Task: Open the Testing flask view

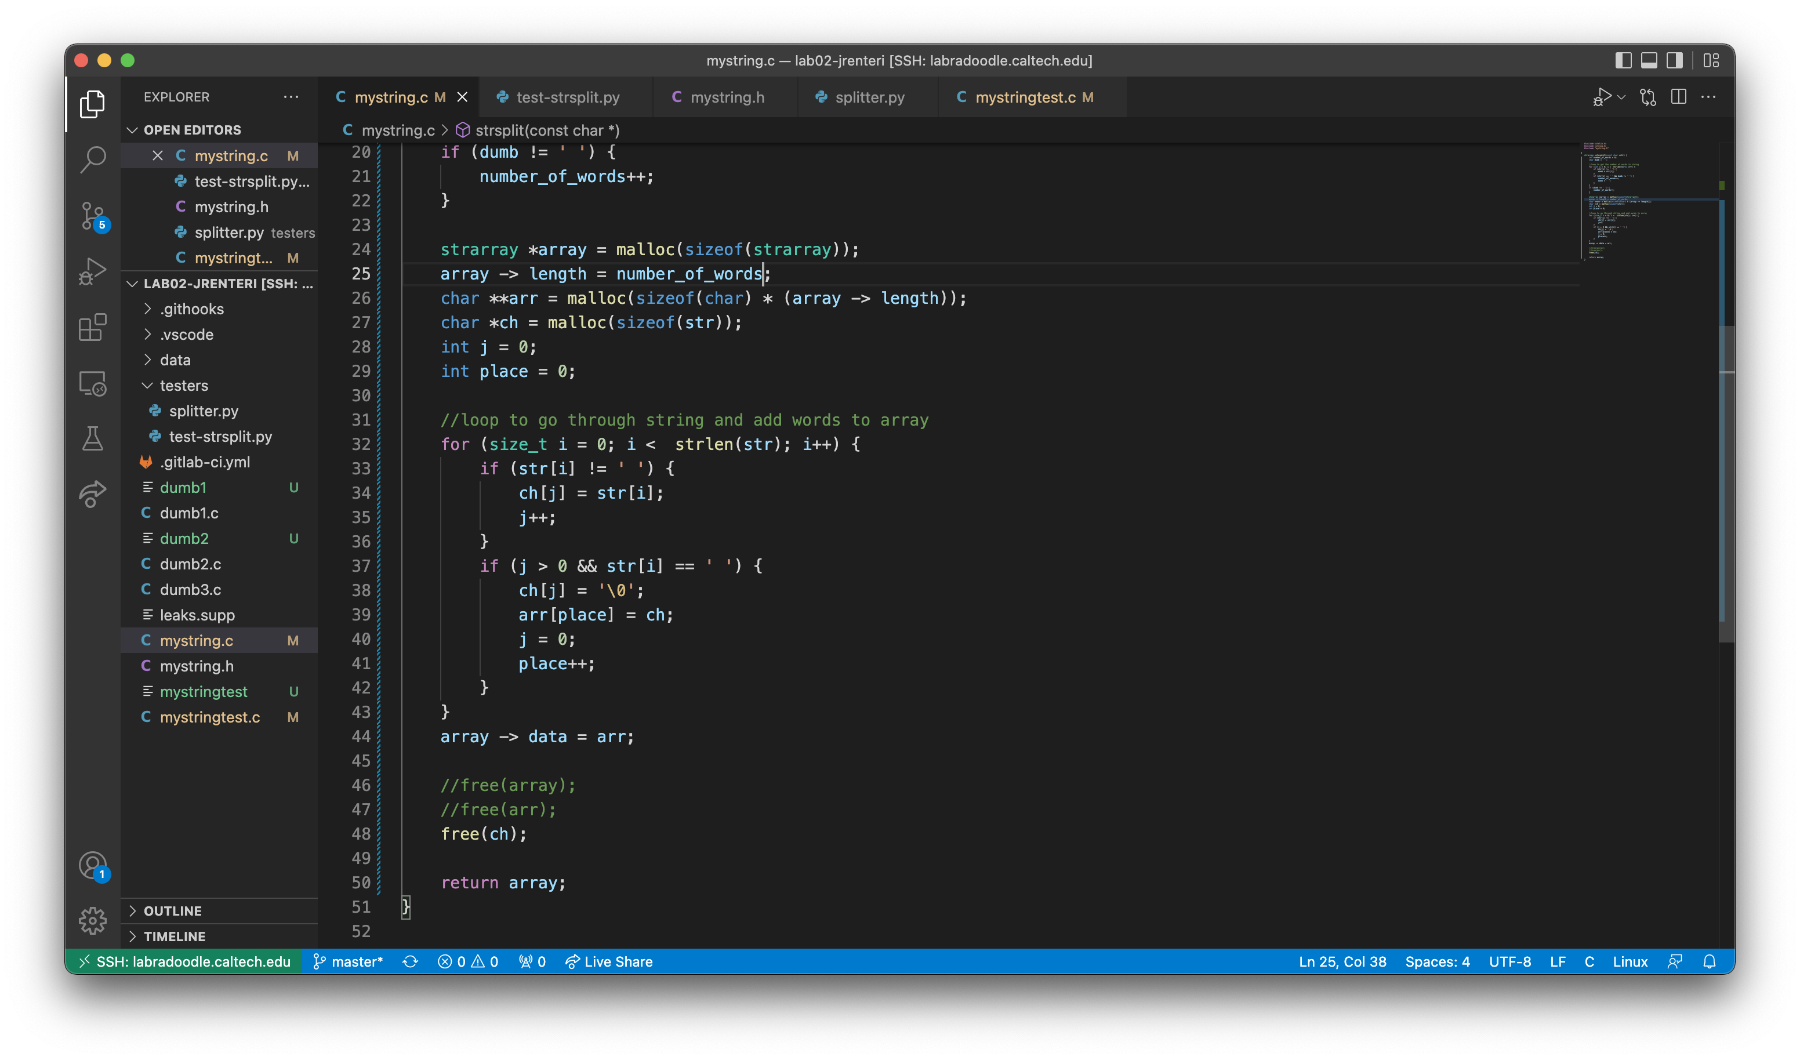Action: pyautogui.click(x=93, y=438)
